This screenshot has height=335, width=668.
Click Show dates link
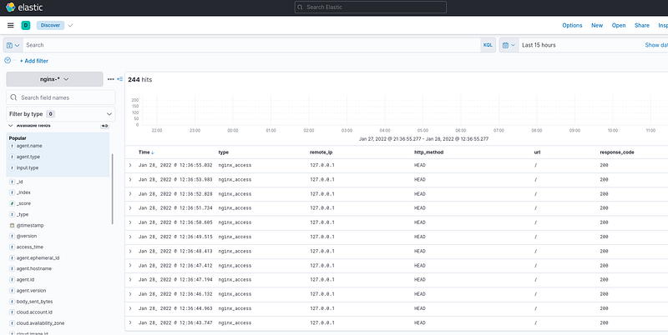(656, 45)
